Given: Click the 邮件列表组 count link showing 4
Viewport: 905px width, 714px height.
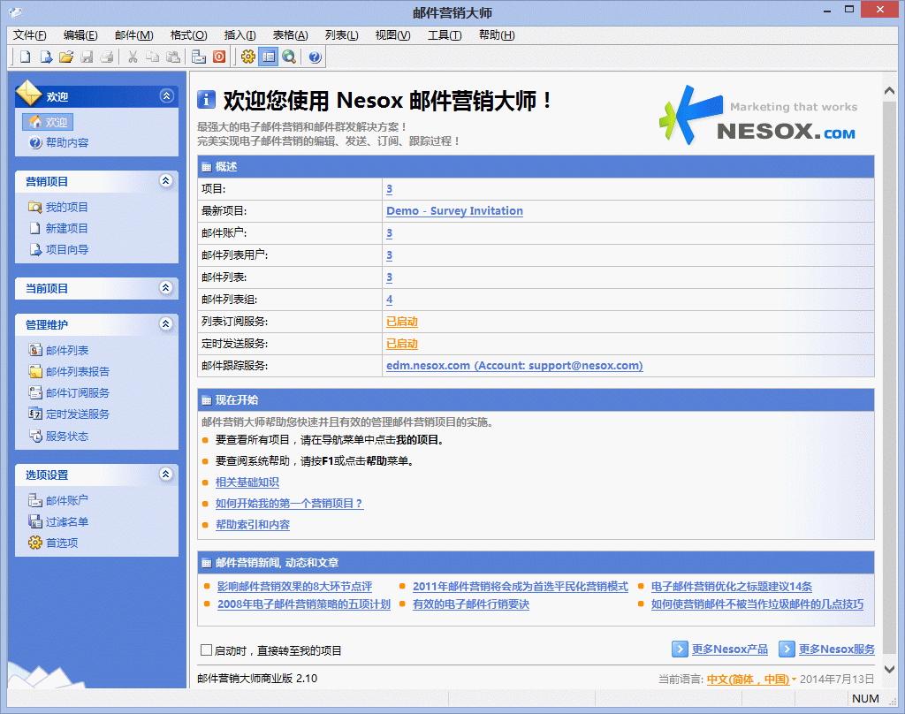Looking at the screenshot, I should point(390,300).
